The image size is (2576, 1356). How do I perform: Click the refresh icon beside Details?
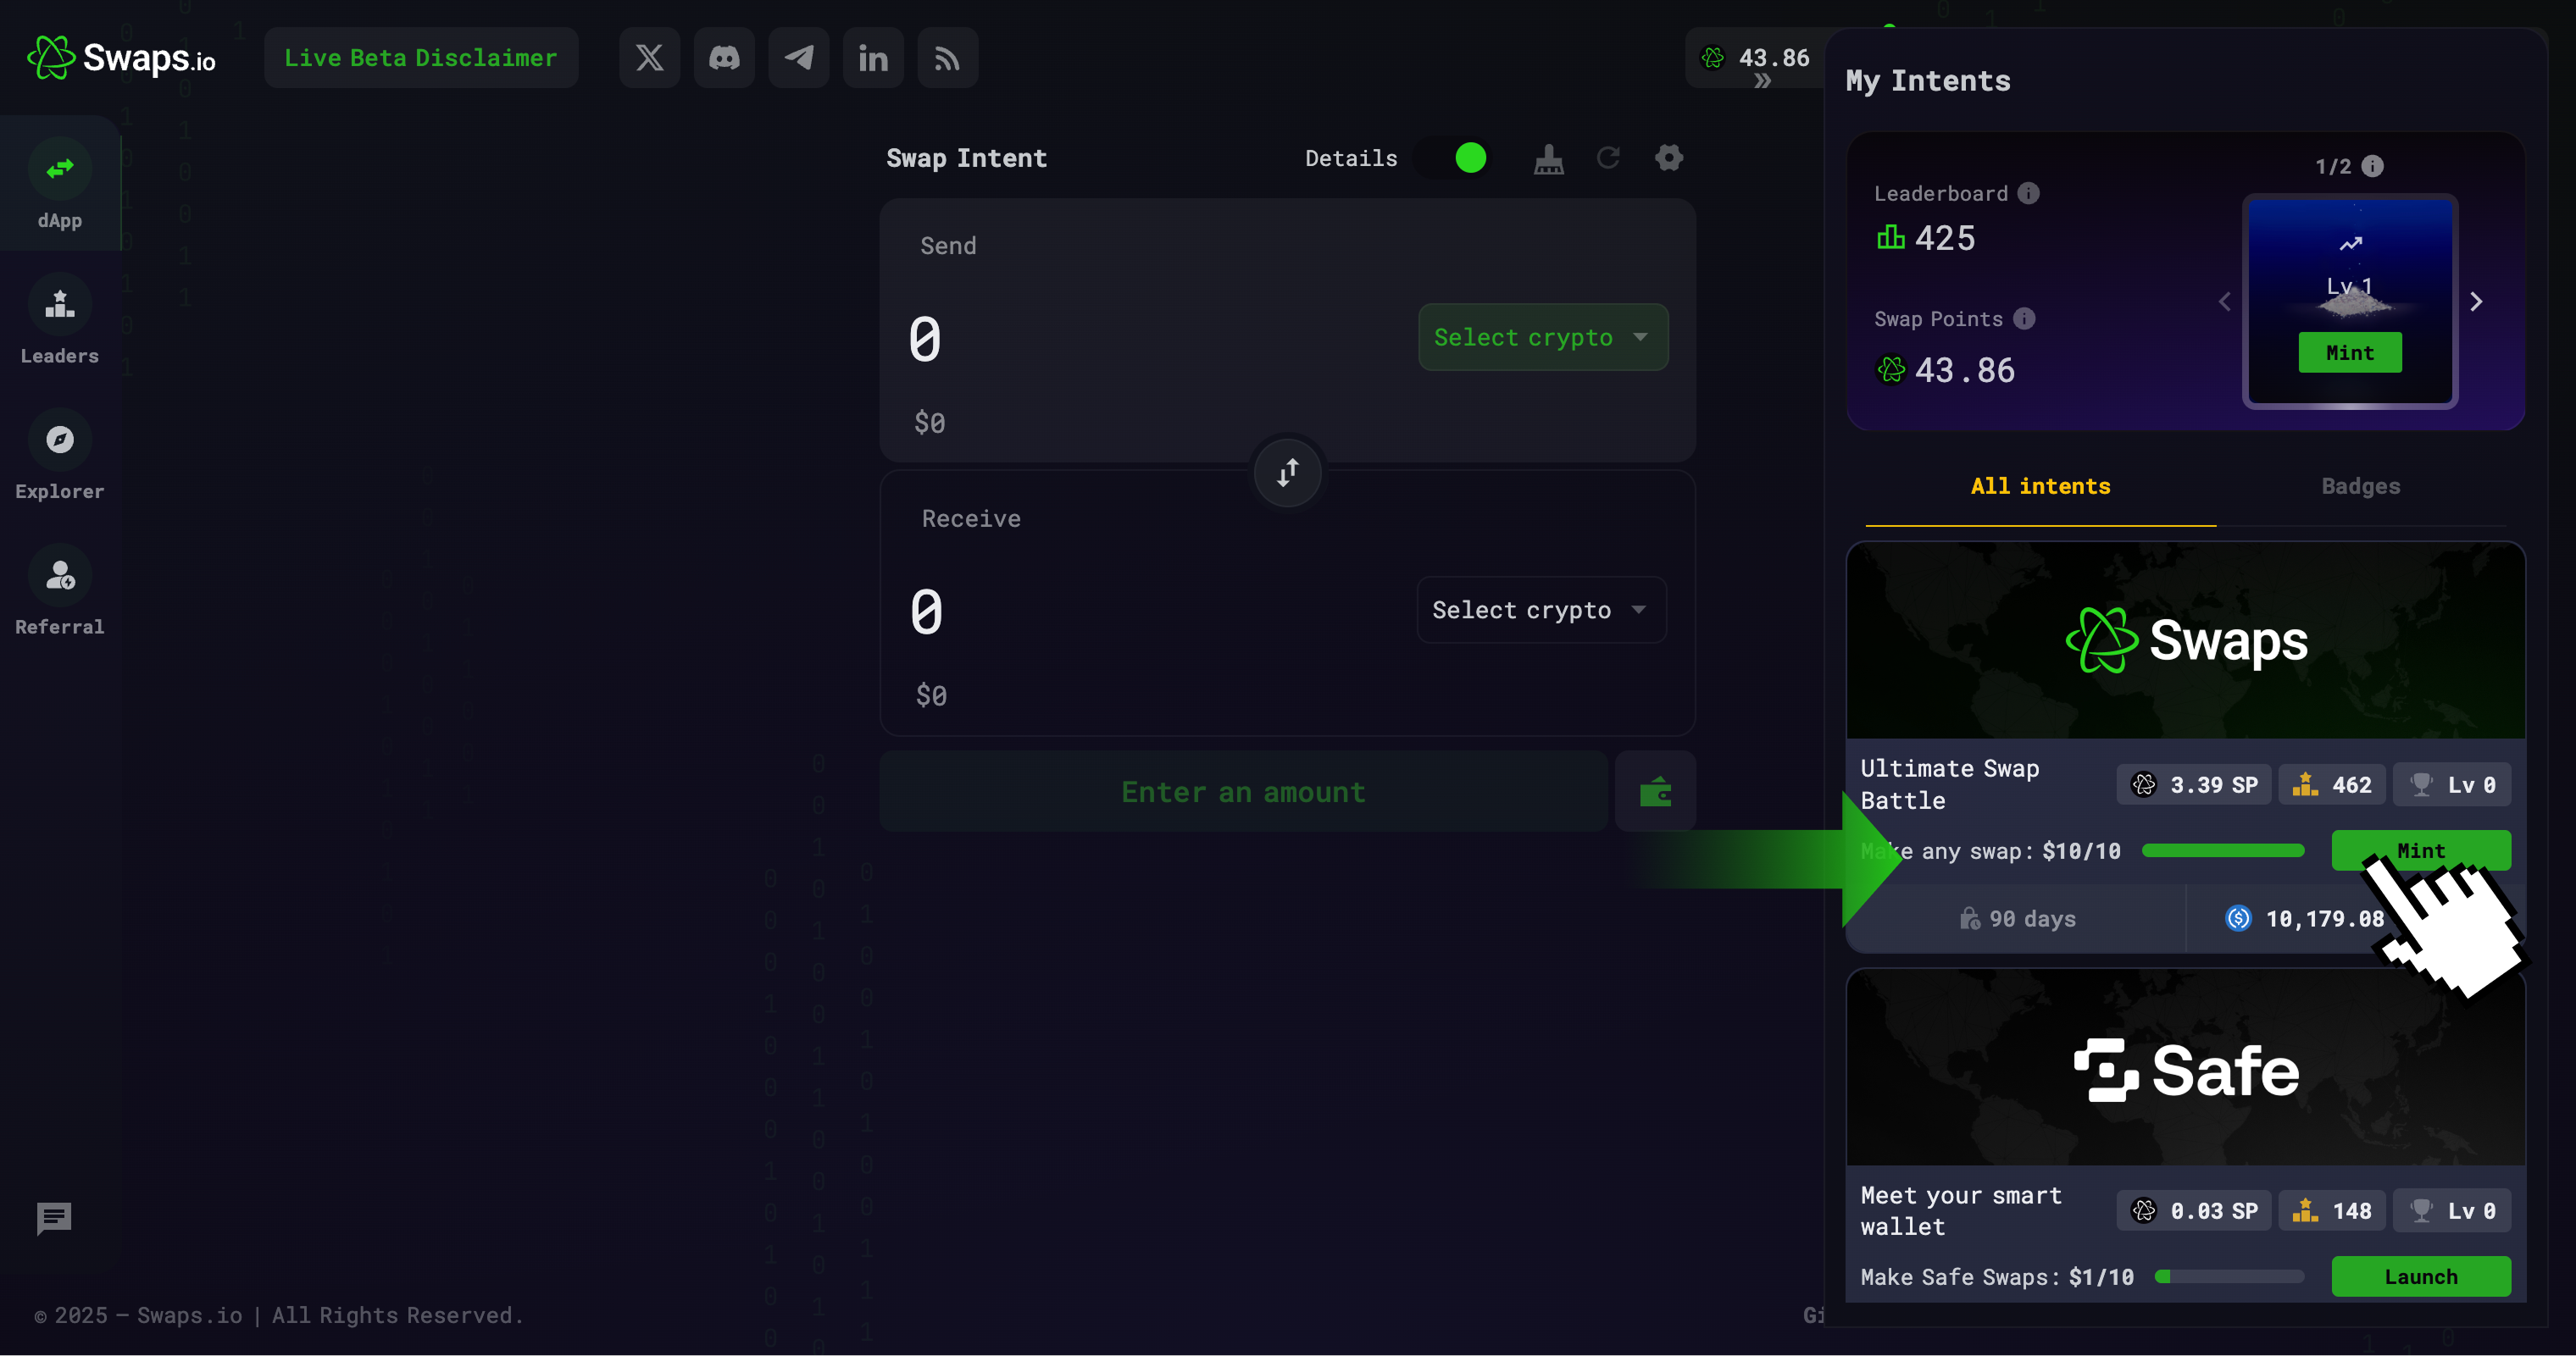click(x=1608, y=158)
